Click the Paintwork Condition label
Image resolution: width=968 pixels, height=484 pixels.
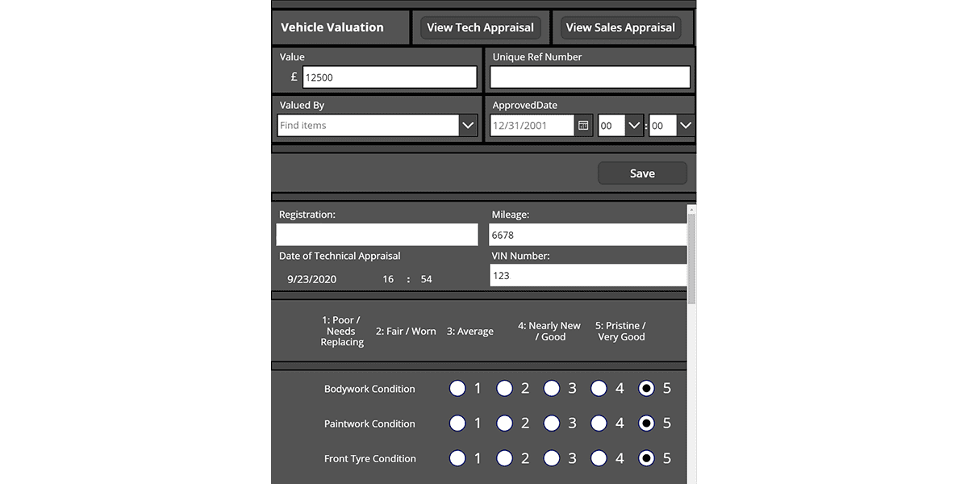pyautogui.click(x=369, y=423)
